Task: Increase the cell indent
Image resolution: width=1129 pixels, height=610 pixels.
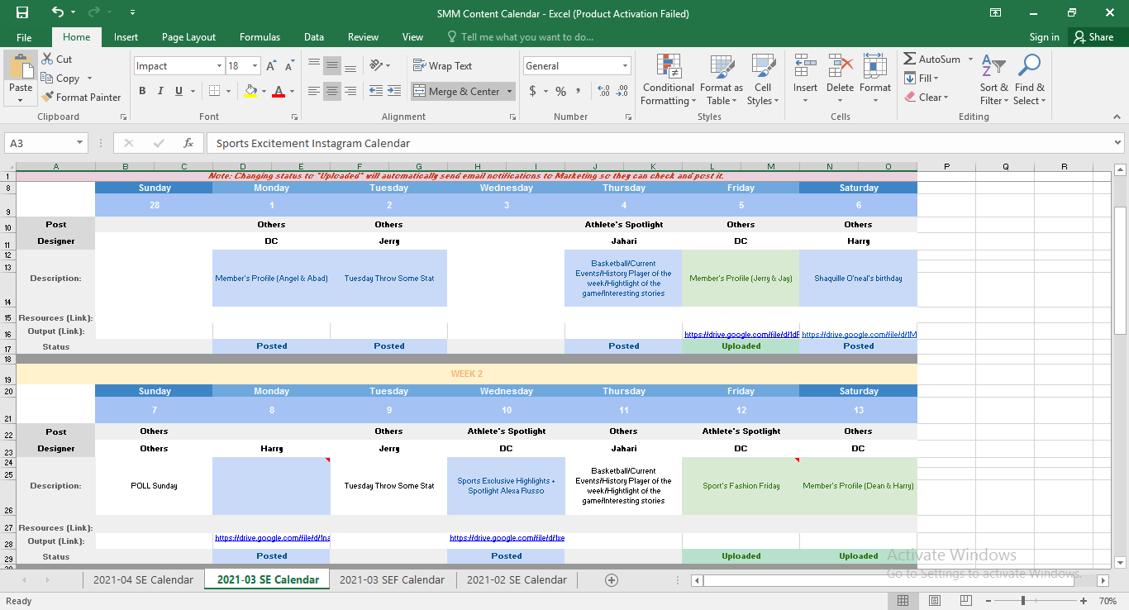Action: [394, 91]
